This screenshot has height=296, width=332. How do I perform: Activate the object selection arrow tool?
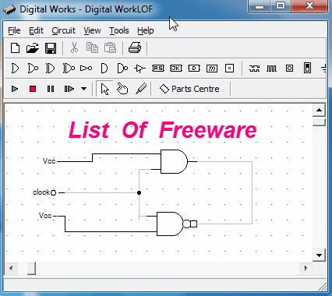pyautogui.click(x=104, y=89)
